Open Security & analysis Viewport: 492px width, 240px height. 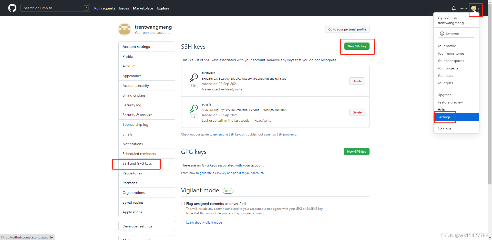coord(147,115)
